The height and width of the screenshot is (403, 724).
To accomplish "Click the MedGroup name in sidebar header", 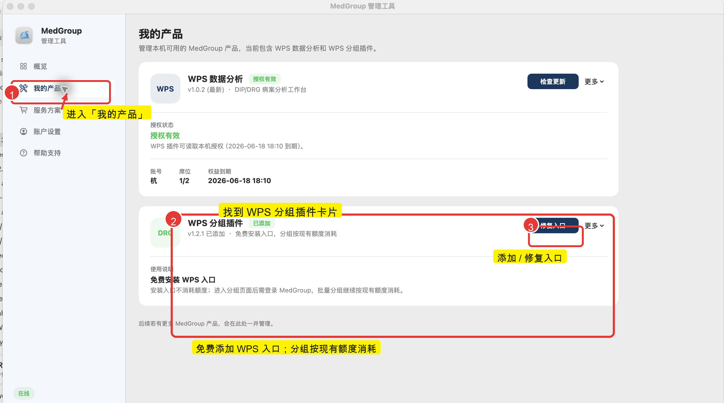I will pyautogui.click(x=62, y=31).
